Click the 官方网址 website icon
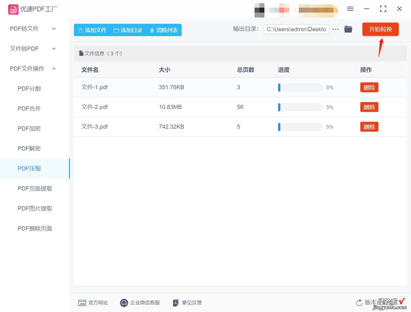The width and height of the screenshot is (411, 312). point(82,303)
